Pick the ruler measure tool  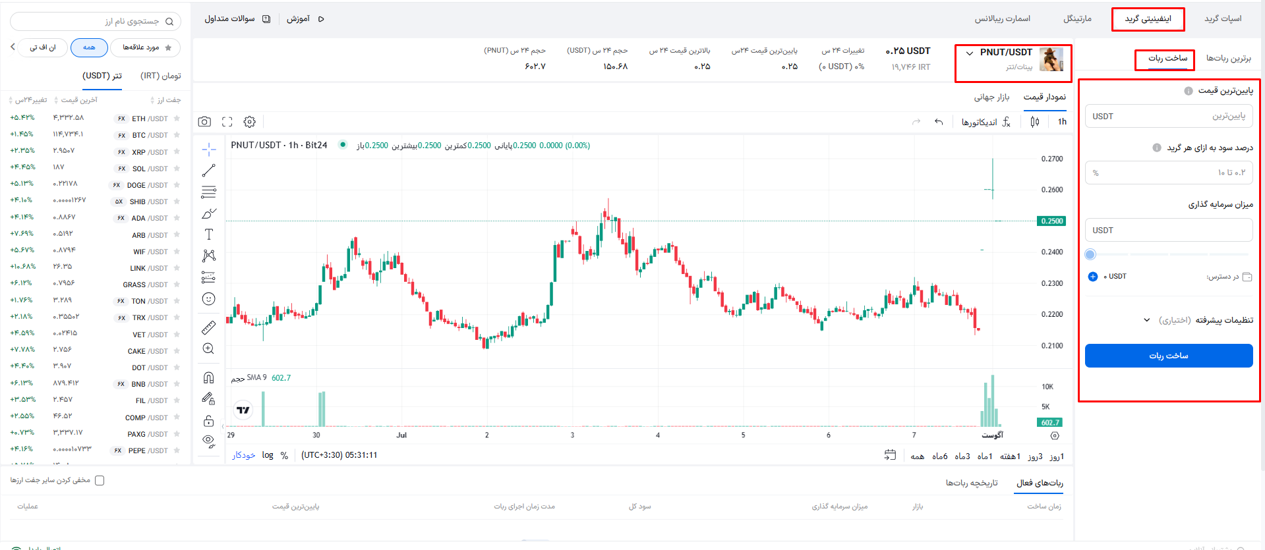pos(209,327)
